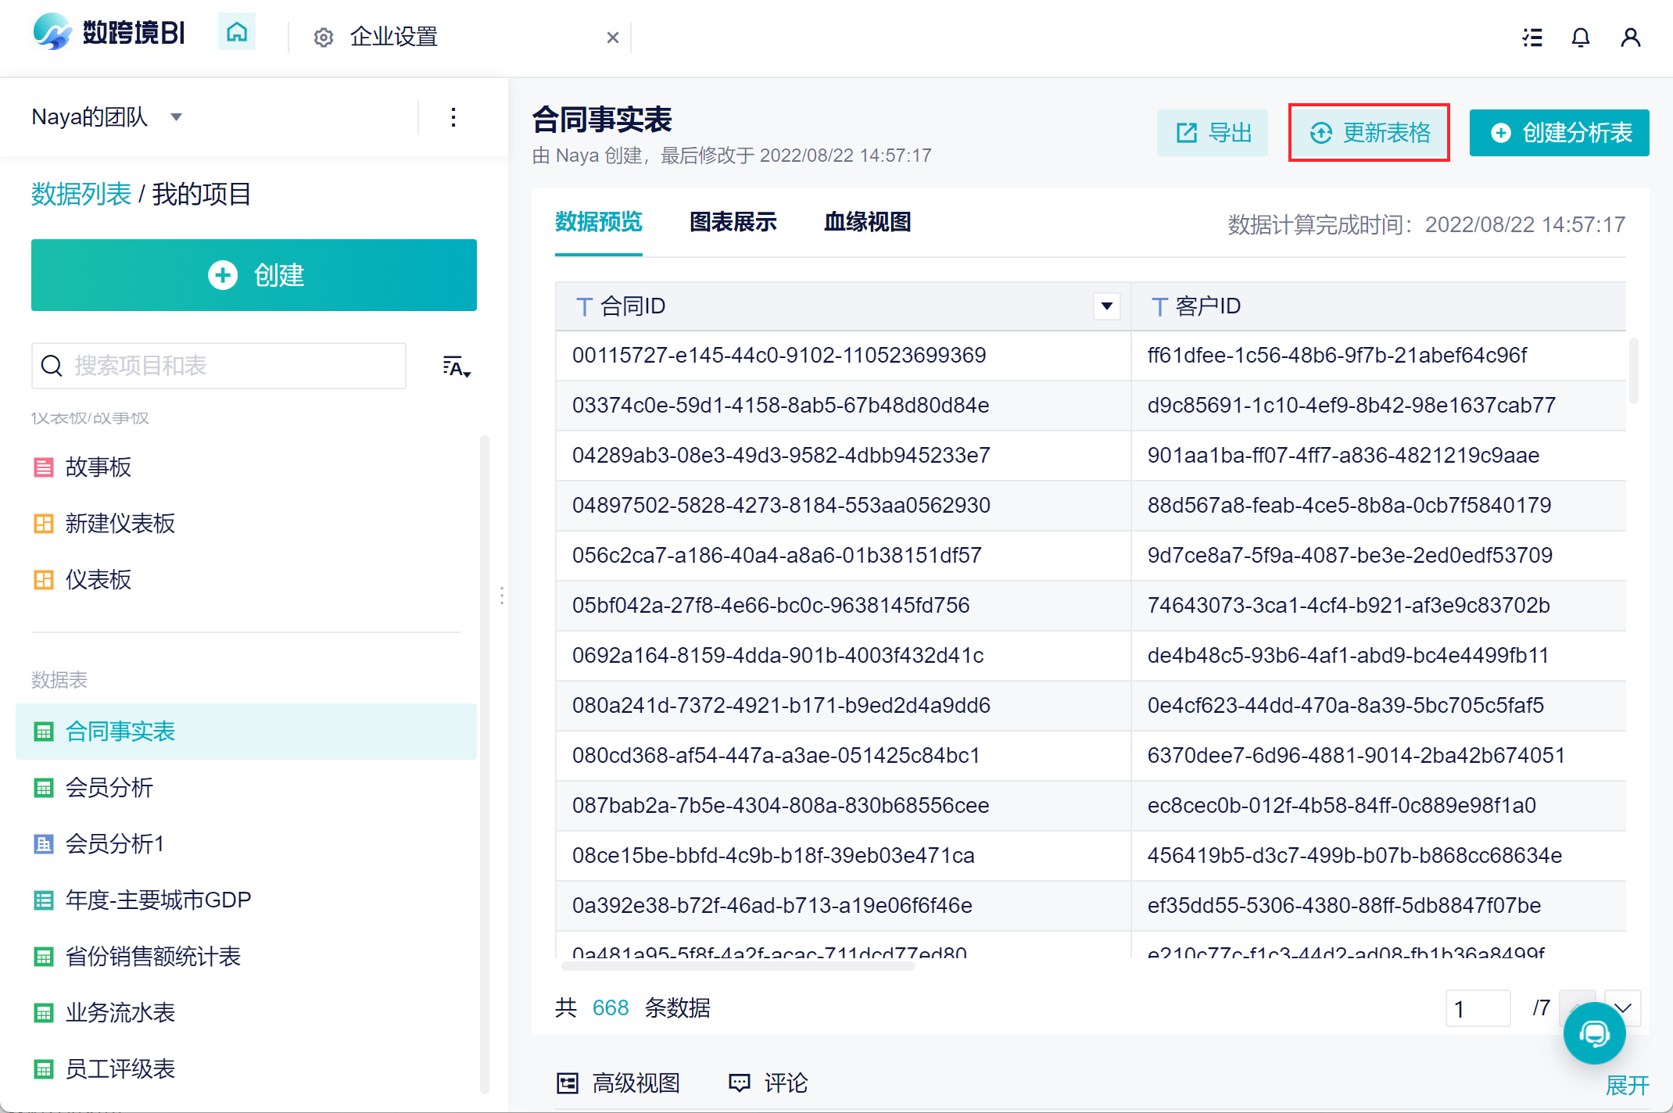This screenshot has height=1113, width=1673.
Task: Open the task list icon
Action: (x=1532, y=38)
